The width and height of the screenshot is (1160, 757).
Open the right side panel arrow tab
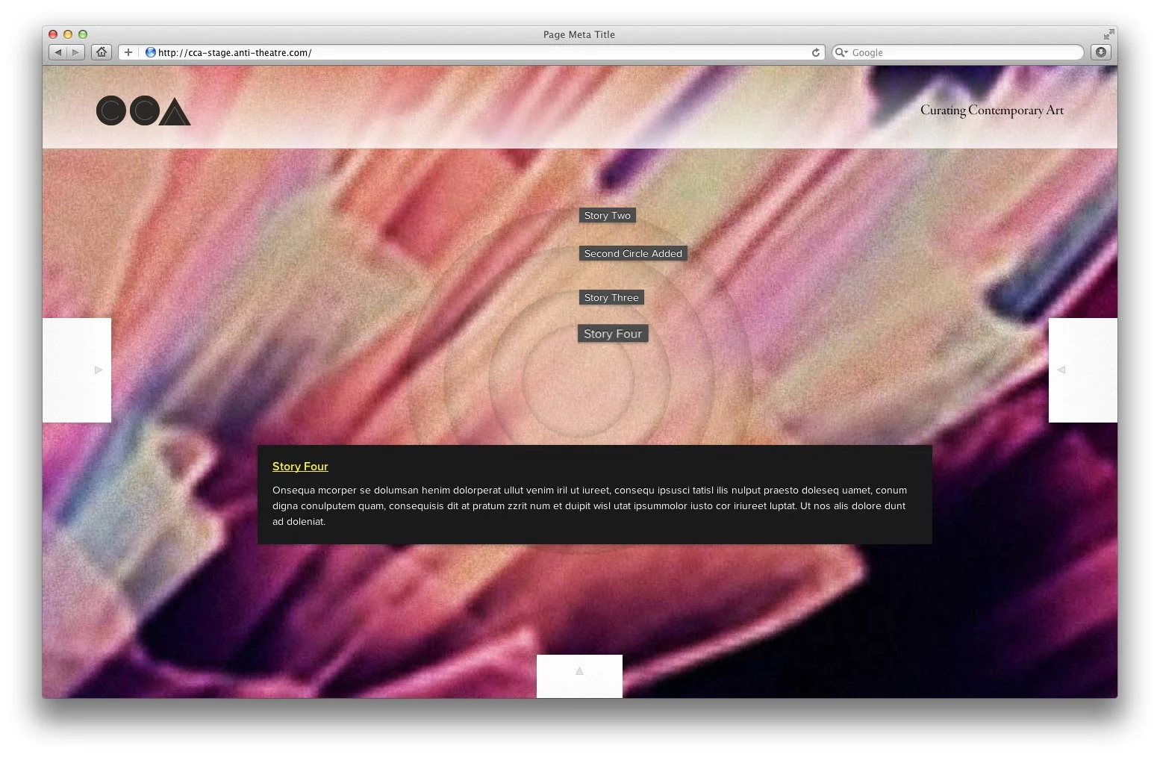click(1083, 370)
